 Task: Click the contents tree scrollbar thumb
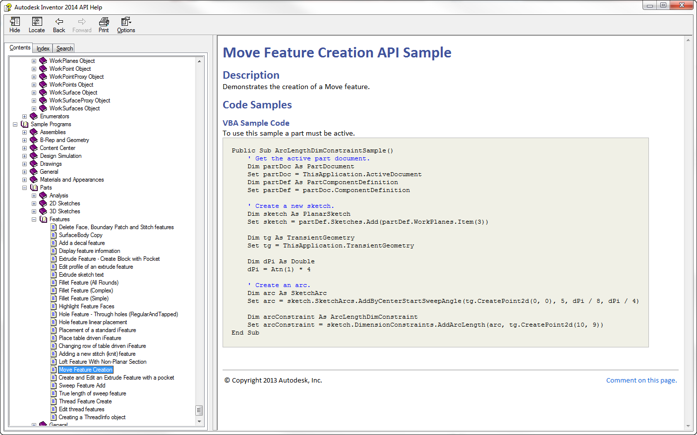pos(199,410)
